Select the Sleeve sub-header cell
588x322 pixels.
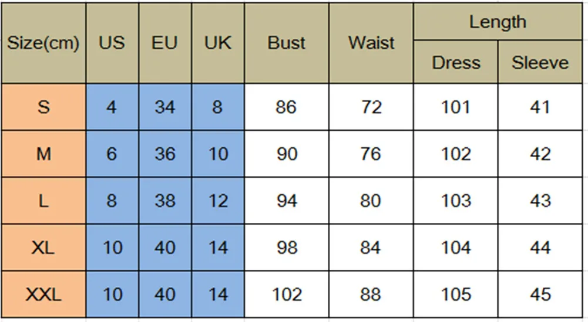[x=540, y=62]
